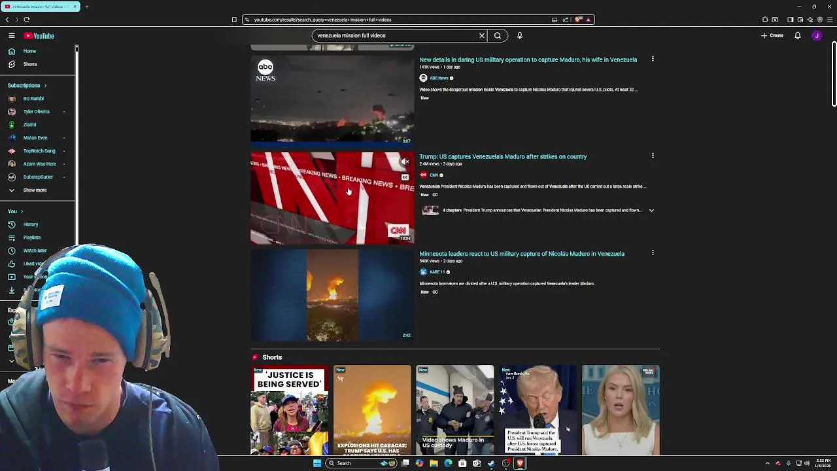Click the search magnifier button
The image size is (837, 471).
click(x=498, y=35)
